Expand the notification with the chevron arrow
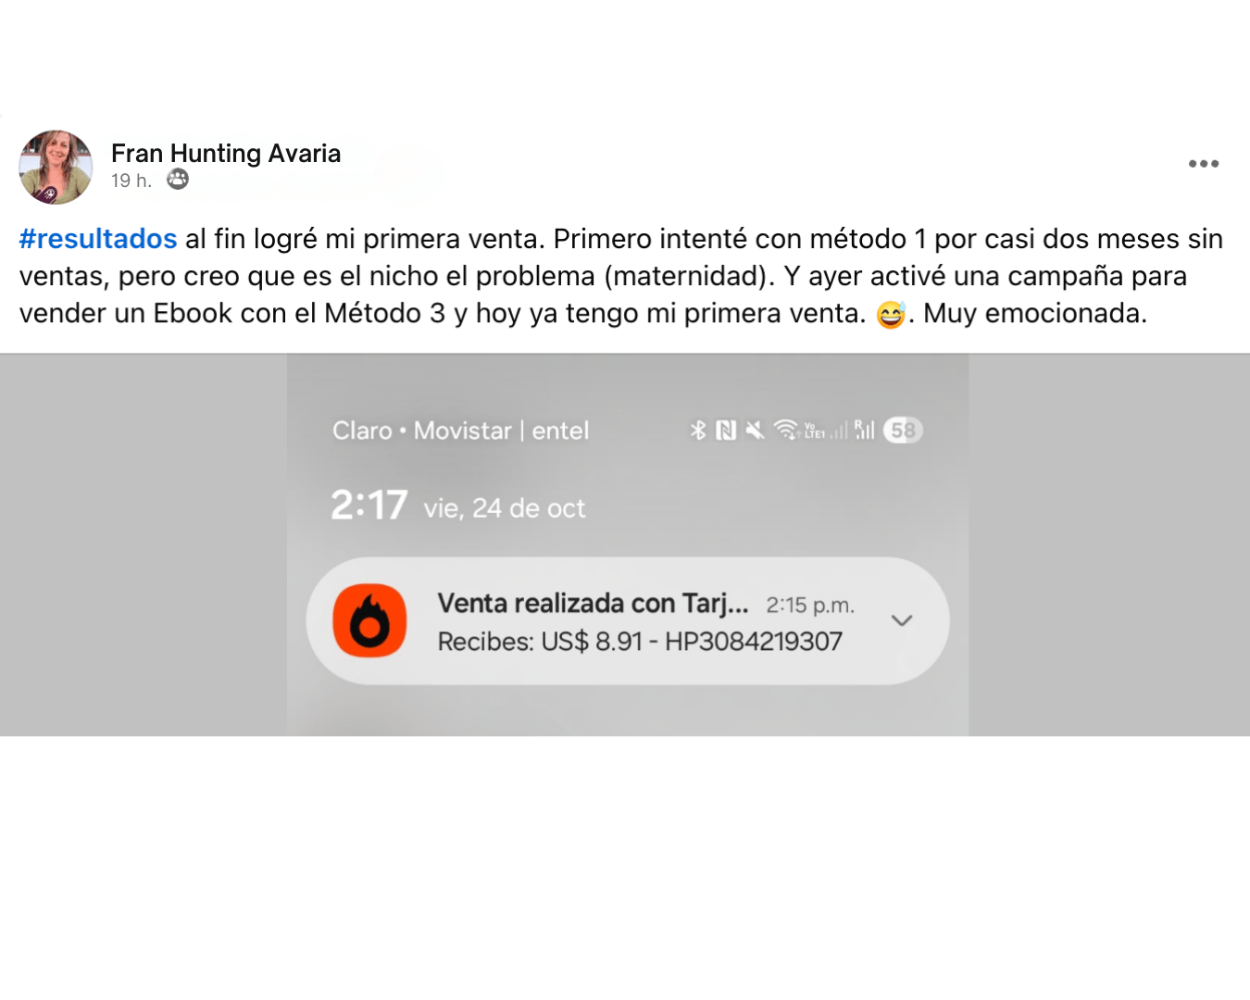The image size is (1250, 1000). 902,620
